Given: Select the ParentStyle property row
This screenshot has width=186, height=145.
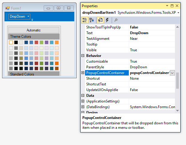Looking at the screenshot, I should [x=130, y=67].
